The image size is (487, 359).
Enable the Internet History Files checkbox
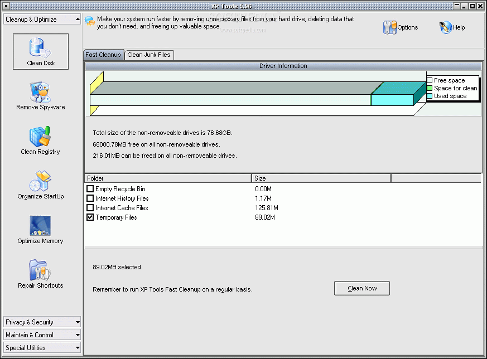[90, 198]
